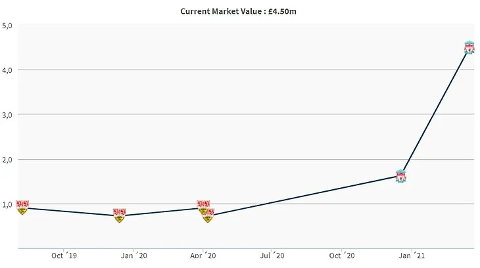This screenshot has height=268, width=480.
Task: Click Stuttgart crest marker near Jan '20
Action: 119,215
